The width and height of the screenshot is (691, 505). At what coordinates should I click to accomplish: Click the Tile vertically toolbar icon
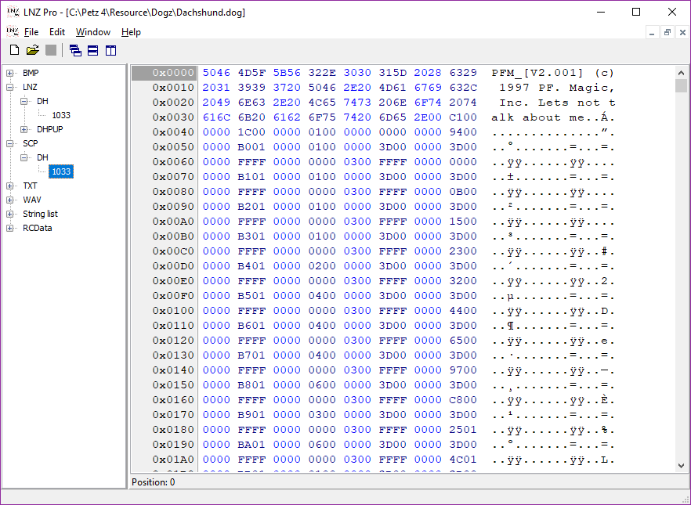(110, 51)
